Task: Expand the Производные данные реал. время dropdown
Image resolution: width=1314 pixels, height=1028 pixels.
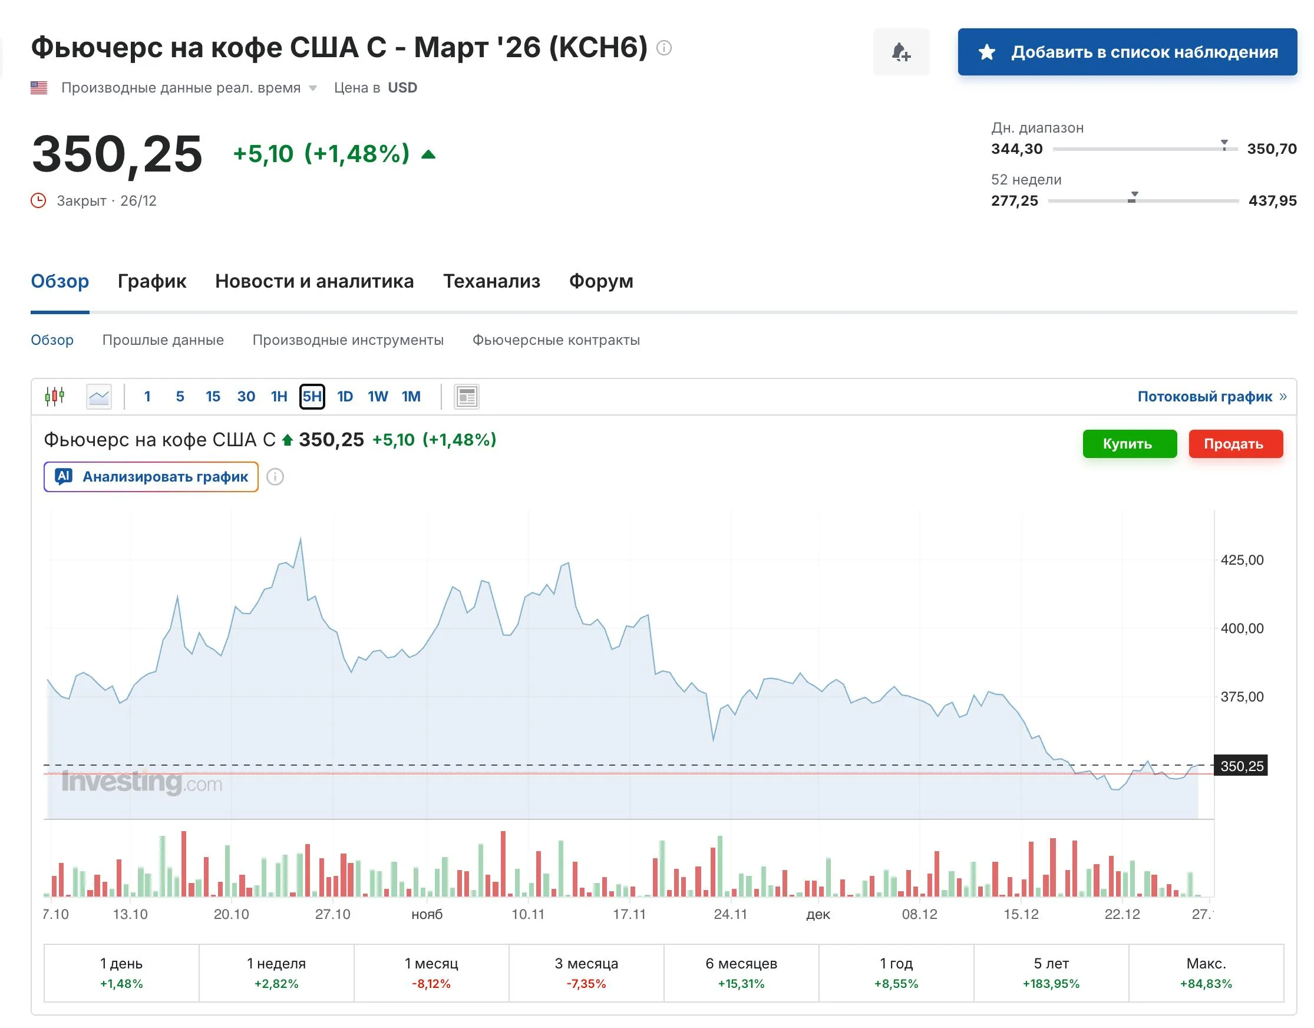Action: (x=313, y=88)
